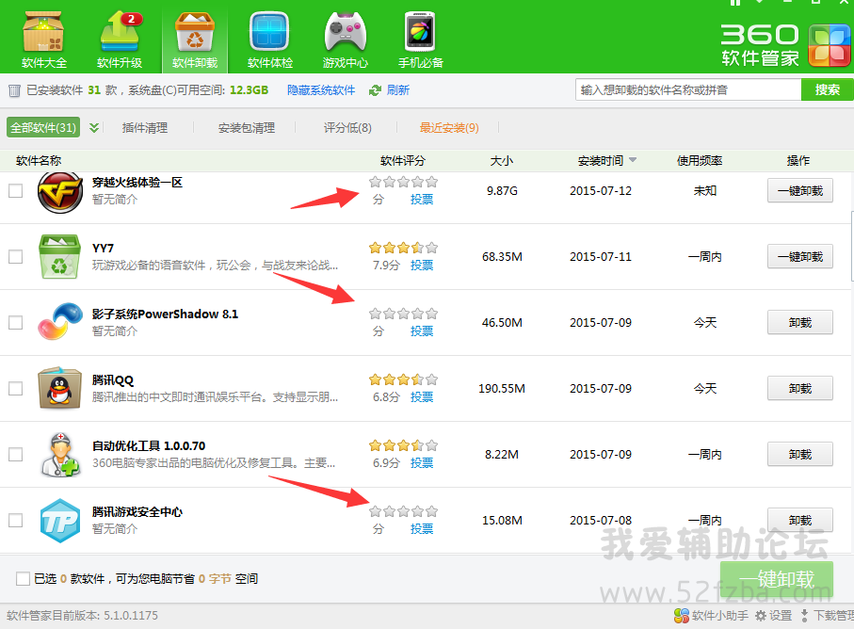Click the refresh arrows icon
The image size is (854, 629).
coord(375,90)
